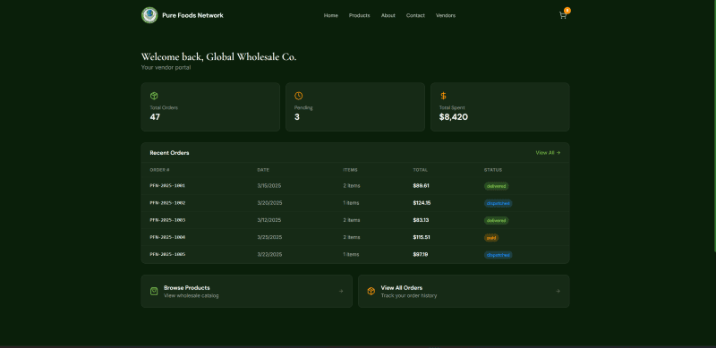Viewport: 716px width, 348px height.
Task: Click the arrow on View All Orders card
Action: [558, 292]
